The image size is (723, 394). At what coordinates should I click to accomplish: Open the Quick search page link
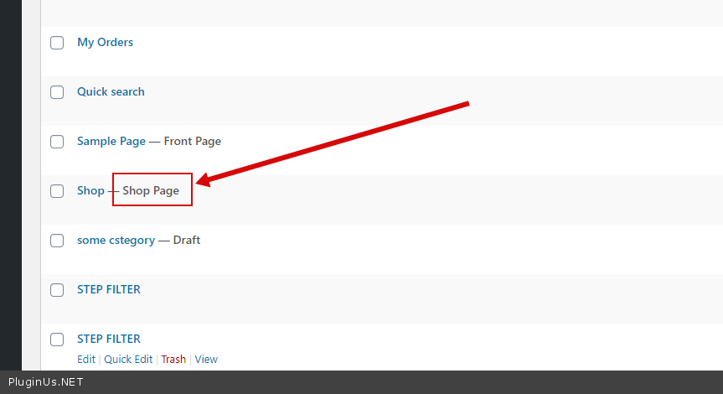(111, 92)
